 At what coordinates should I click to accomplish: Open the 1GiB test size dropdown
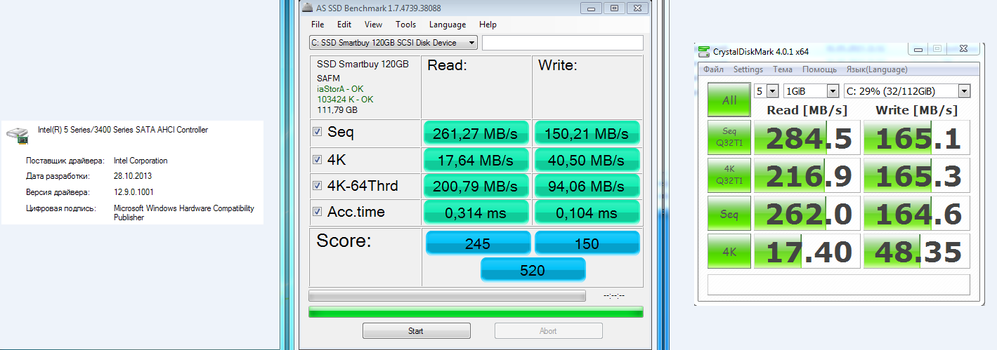pos(812,91)
